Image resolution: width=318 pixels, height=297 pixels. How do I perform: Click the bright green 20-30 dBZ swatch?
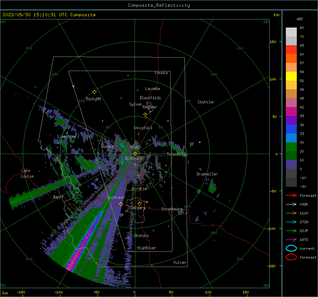(291, 147)
